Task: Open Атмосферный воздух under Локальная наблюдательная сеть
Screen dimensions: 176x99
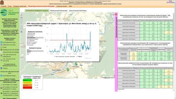Action: 9,76
